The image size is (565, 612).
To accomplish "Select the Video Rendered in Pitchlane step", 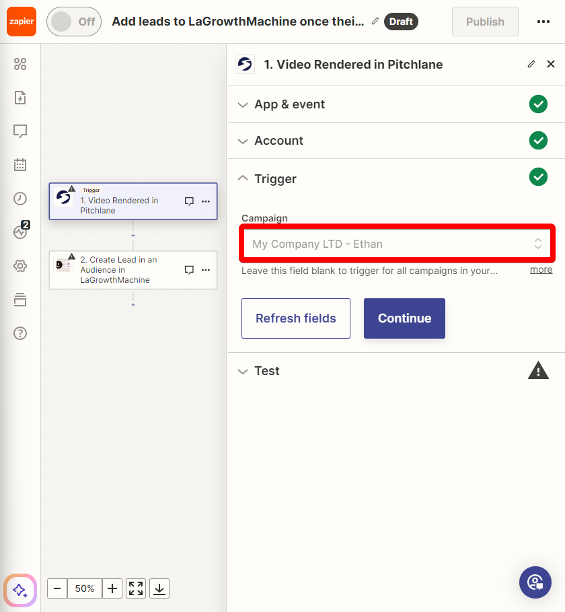I will pos(133,201).
